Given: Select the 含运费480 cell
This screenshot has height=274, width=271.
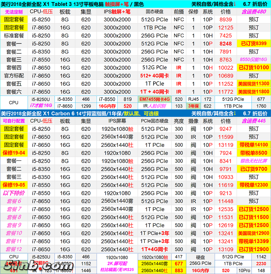Looking at the screenshot, I should click(x=253, y=12).
